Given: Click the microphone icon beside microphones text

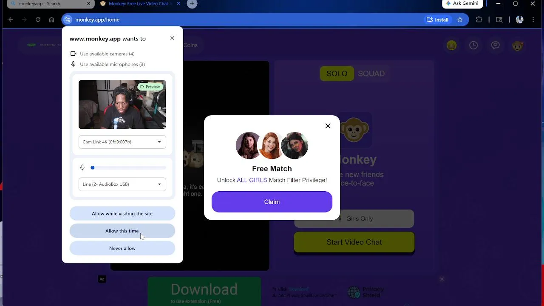Looking at the screenshot, I should click(x=74, y=64).
